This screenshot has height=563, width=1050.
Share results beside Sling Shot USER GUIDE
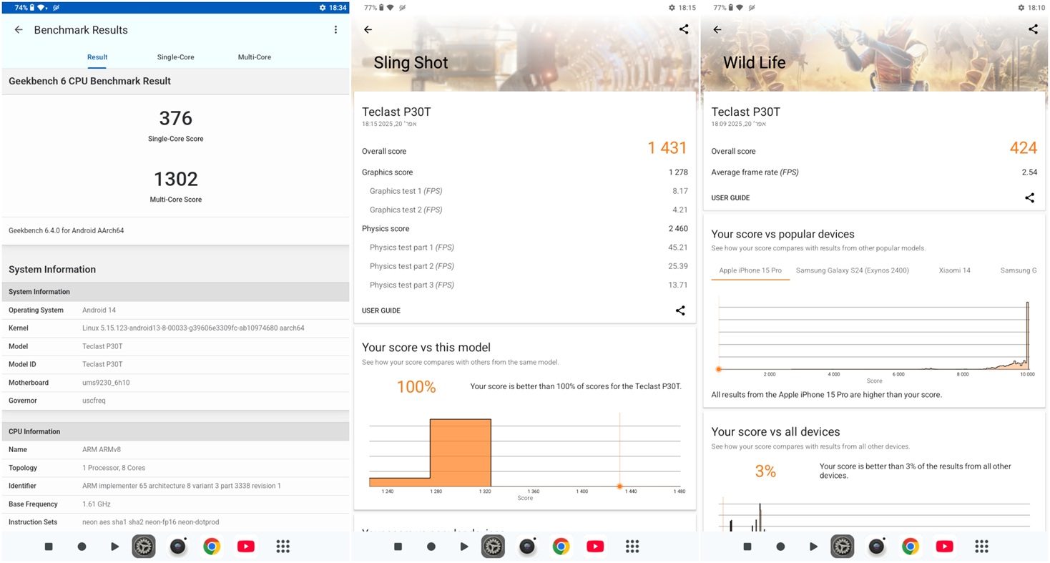pyautogui.click(x=680, y=310)
